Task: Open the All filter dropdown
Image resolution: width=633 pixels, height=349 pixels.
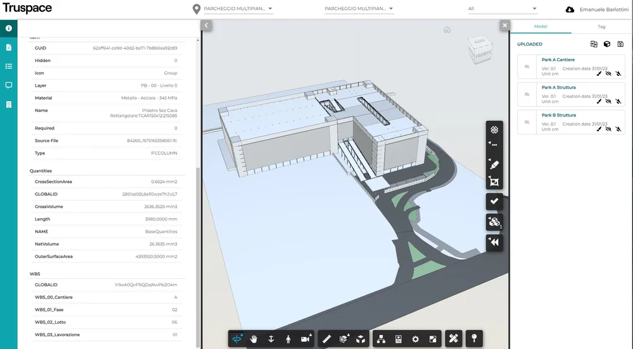Action: coord(503,8)
